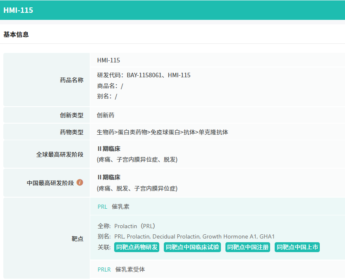345x279 pixels.
Task: Click the 催乳素受体 target name
Action: (130, 269)
